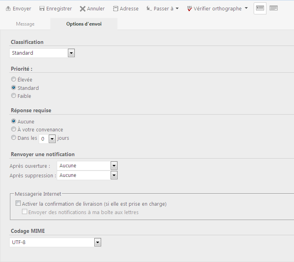Viewport: 294px width, 262px height.
Task: Switch to the Message tab
Action: [x=25, y=24]
